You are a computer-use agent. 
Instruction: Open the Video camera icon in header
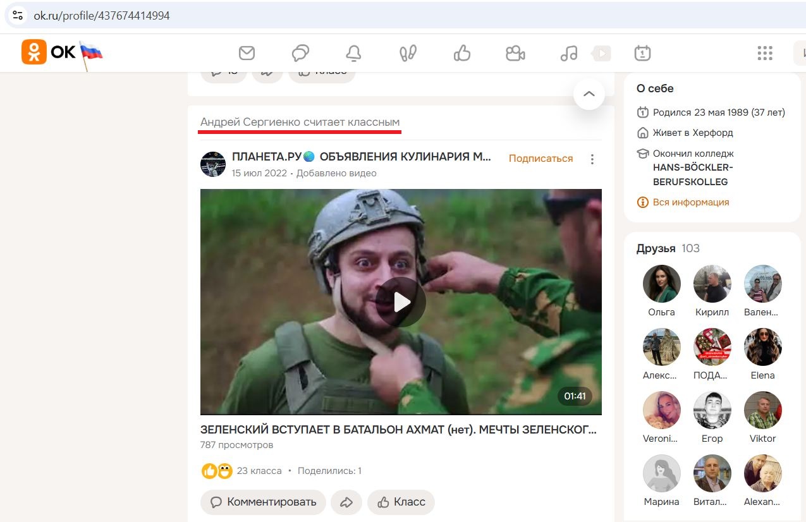pos(516,53)
